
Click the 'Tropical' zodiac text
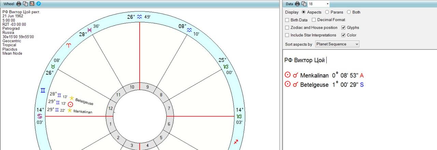tap(9, 45)
